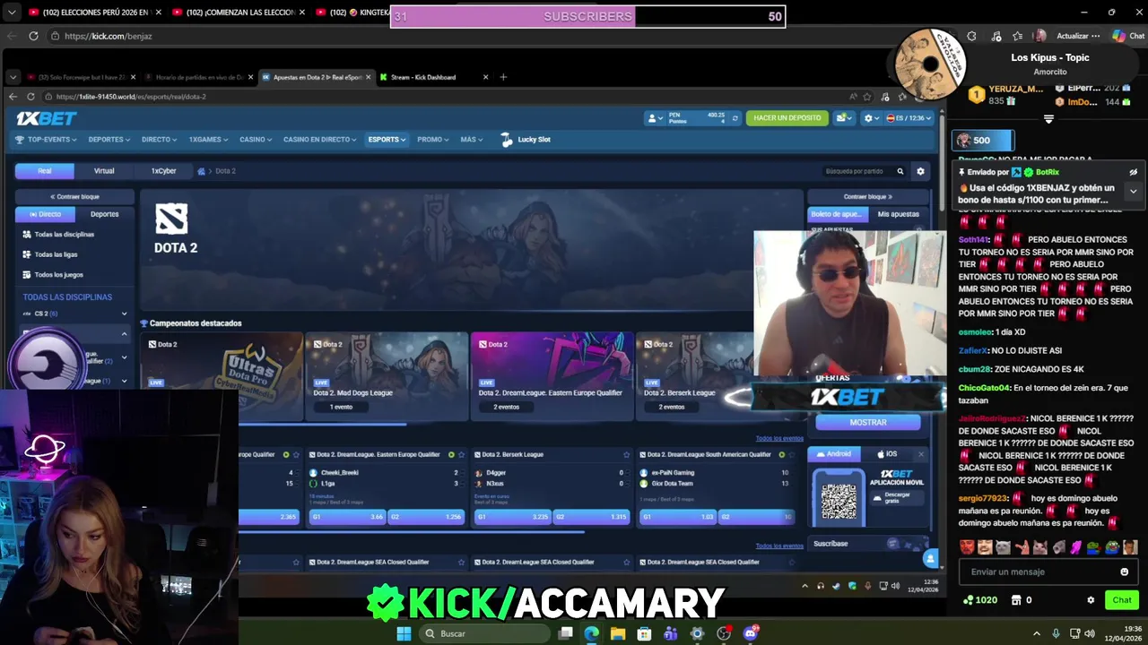Screen dimensions: 1148x645
Task: Expand the TOP-EVENTS dropdown menu
Action: [46, 140]
